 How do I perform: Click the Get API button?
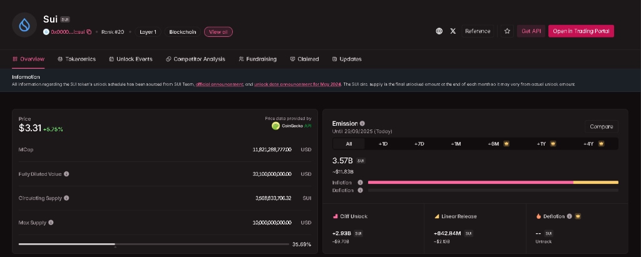[531, 31]
